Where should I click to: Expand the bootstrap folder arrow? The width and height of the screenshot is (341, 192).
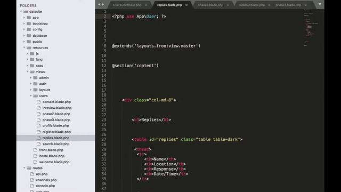coord(24,23)
